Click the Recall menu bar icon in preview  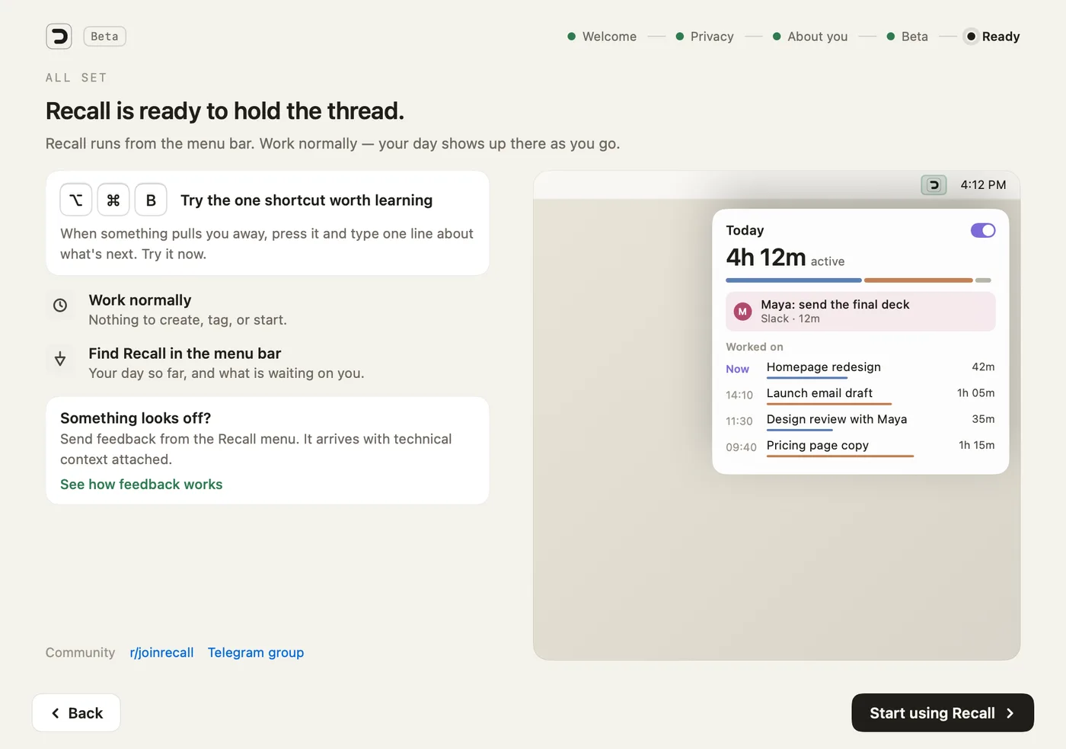934,185
